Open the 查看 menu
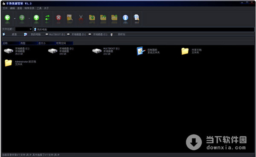This screenshot has height=157, width=256. (x=20, y=8)
